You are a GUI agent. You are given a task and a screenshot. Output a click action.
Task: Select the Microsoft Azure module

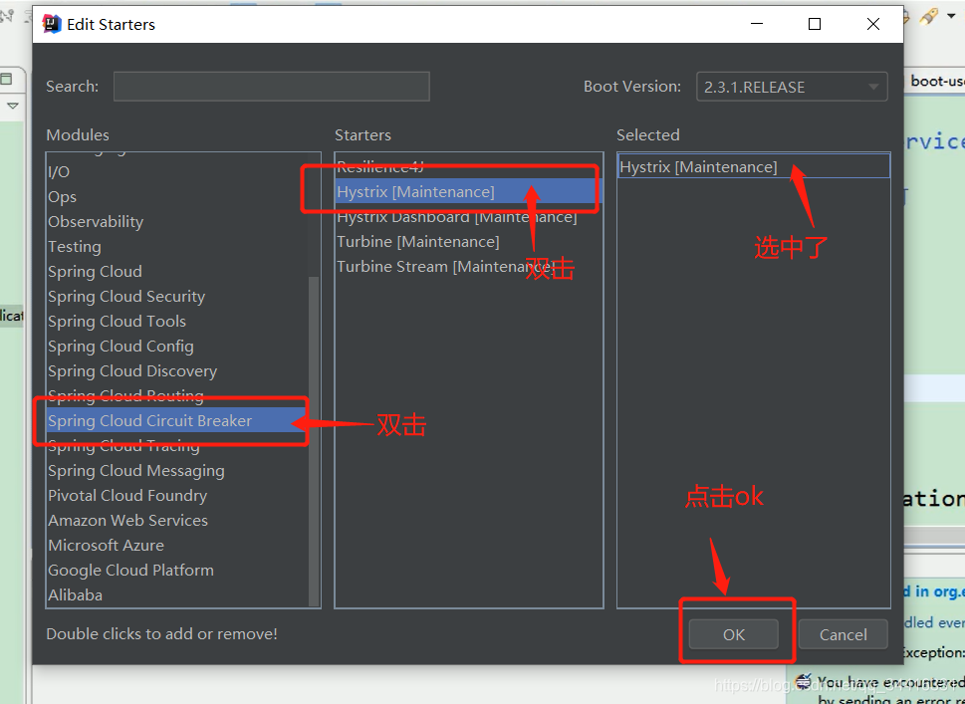click(x=177, y=546)
